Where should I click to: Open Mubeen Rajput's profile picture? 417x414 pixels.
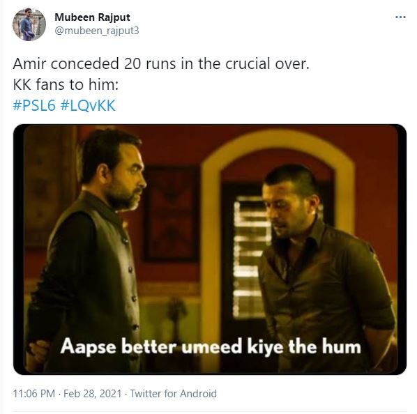coord(29,24)
